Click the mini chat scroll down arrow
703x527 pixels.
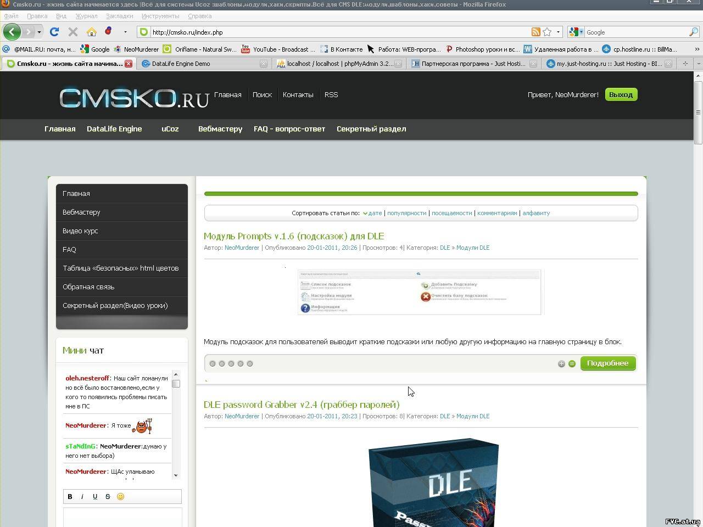click(x=176, y=475)
